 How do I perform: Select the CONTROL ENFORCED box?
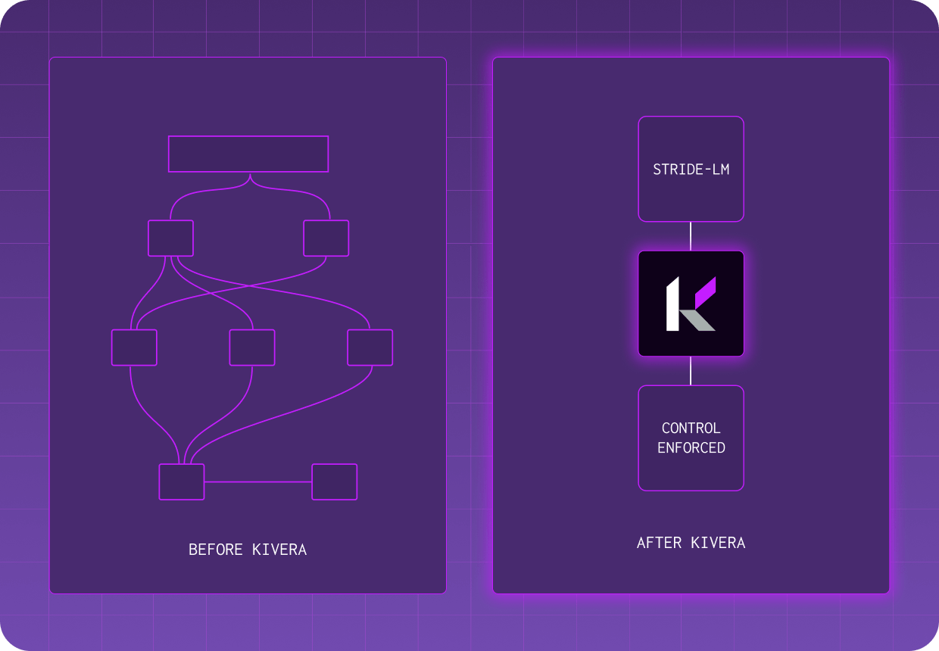[x=691, y=438]
